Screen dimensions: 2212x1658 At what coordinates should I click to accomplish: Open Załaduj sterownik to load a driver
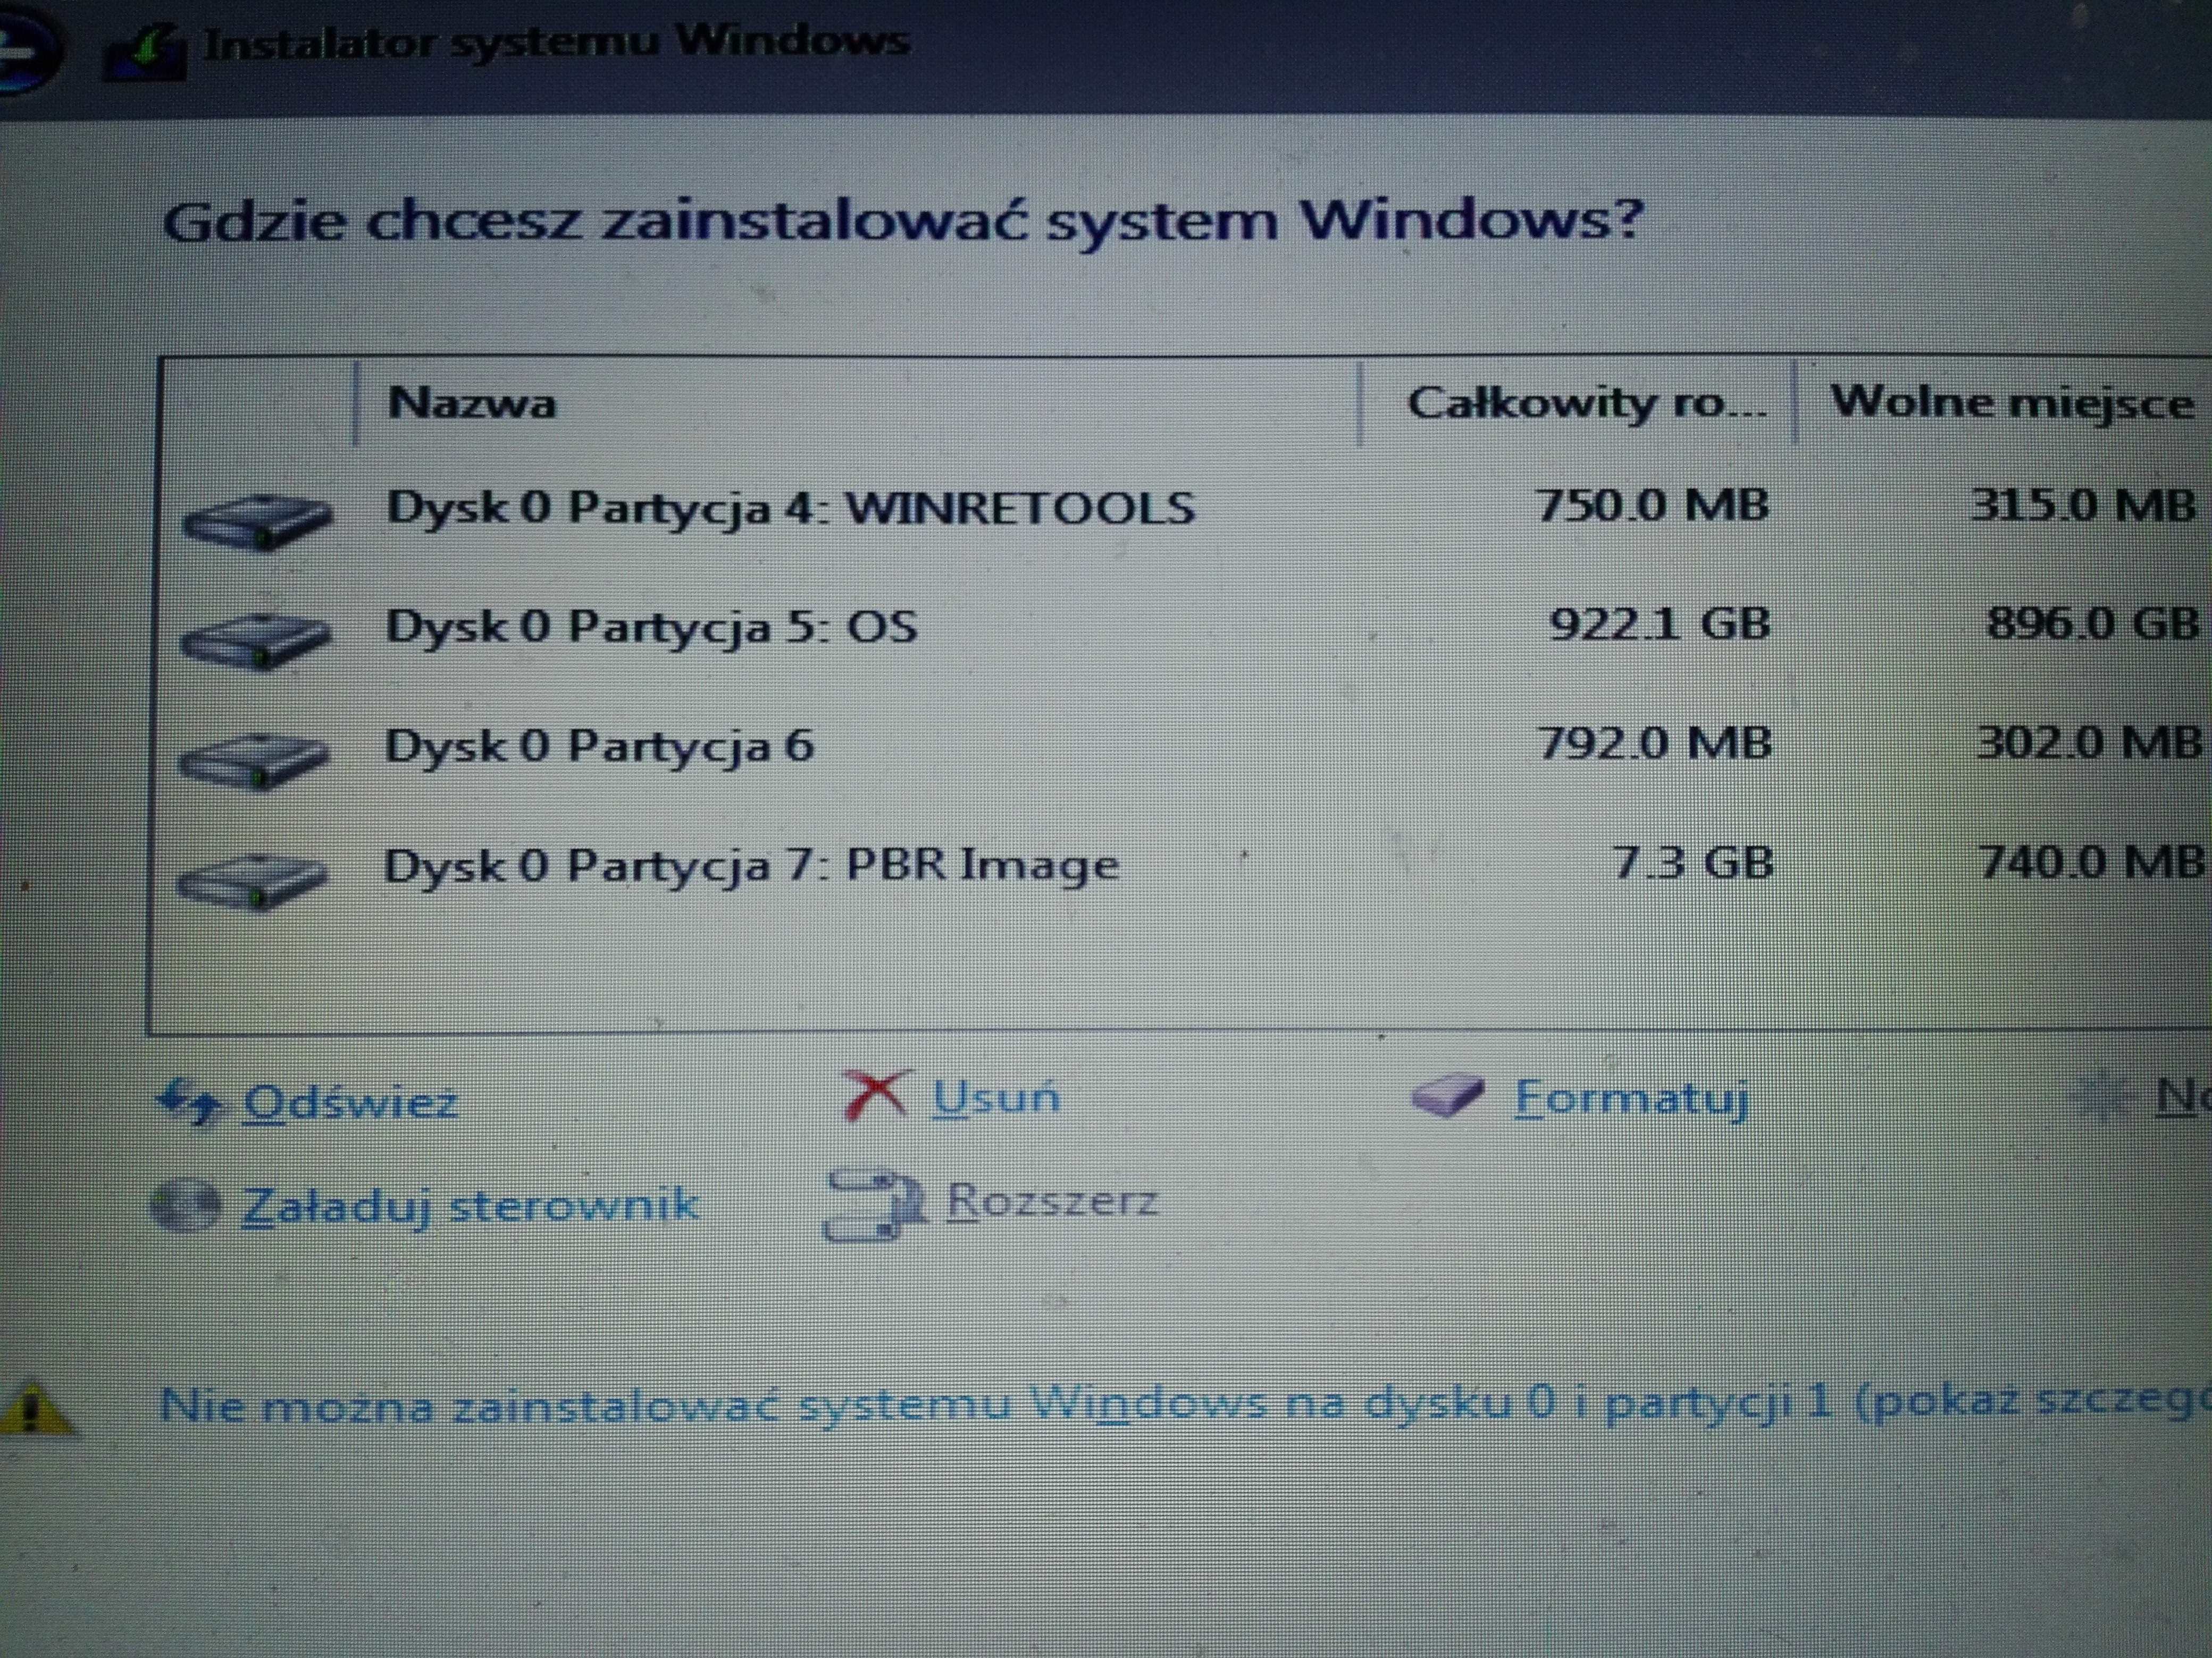(470, 1205)
